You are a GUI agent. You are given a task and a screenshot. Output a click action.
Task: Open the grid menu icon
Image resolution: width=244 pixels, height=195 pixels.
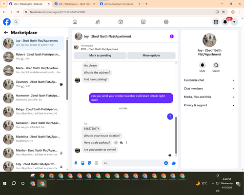click(216, 22)
